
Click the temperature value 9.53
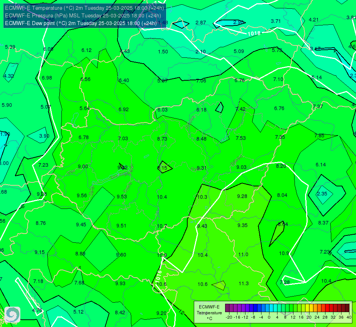point(122,197)
